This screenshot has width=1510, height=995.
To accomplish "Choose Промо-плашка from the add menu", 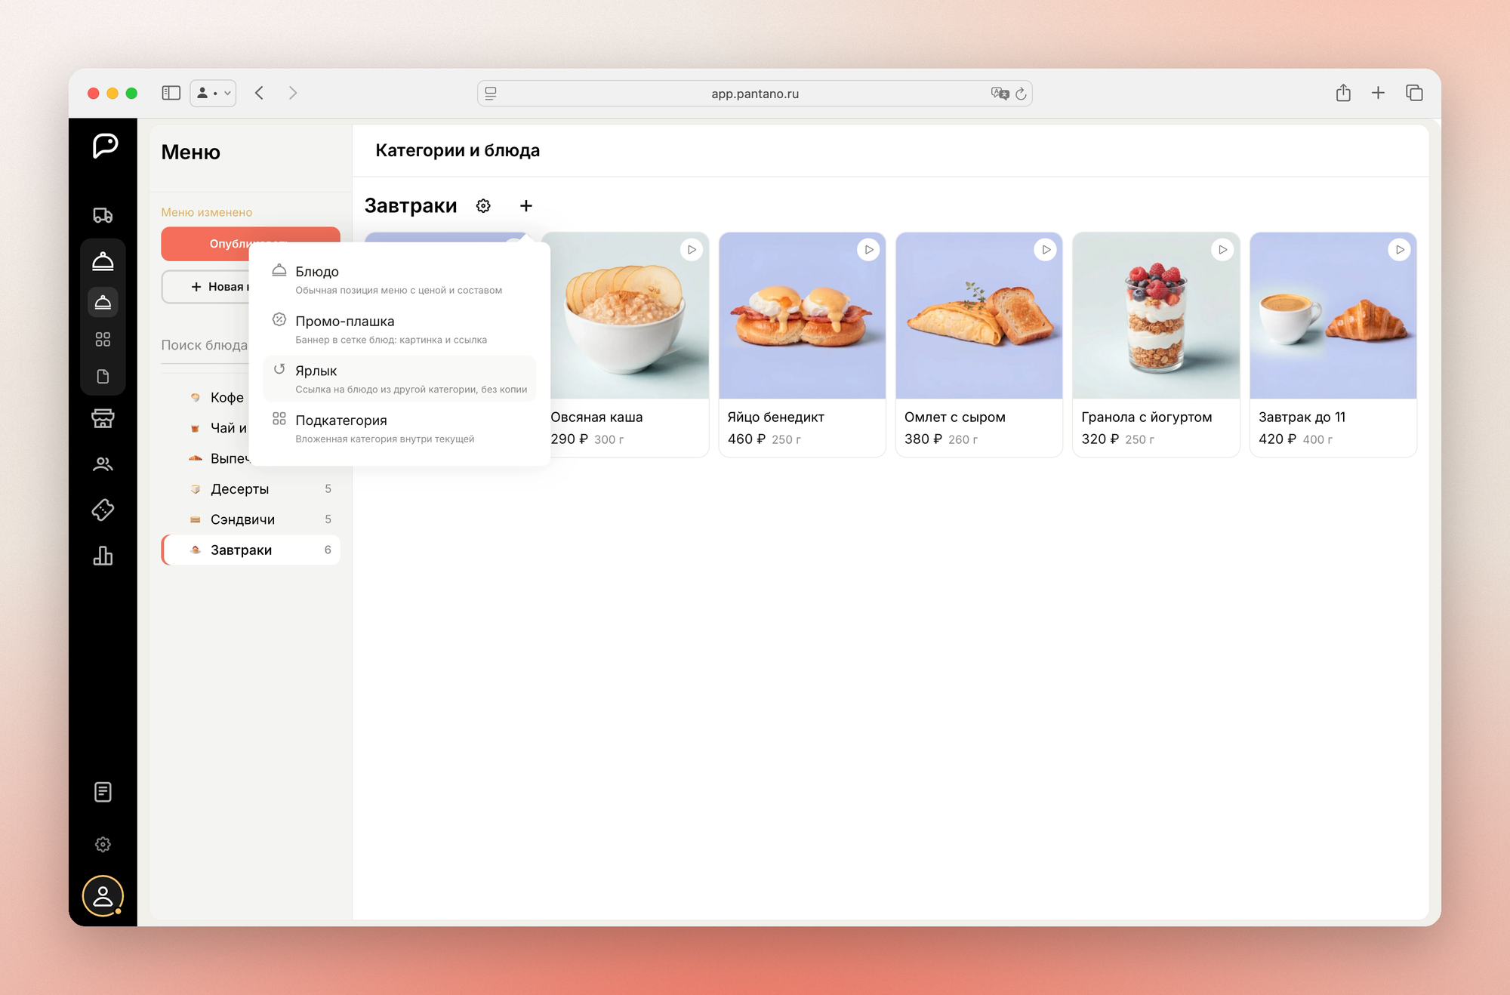I will tap(400, 329).
